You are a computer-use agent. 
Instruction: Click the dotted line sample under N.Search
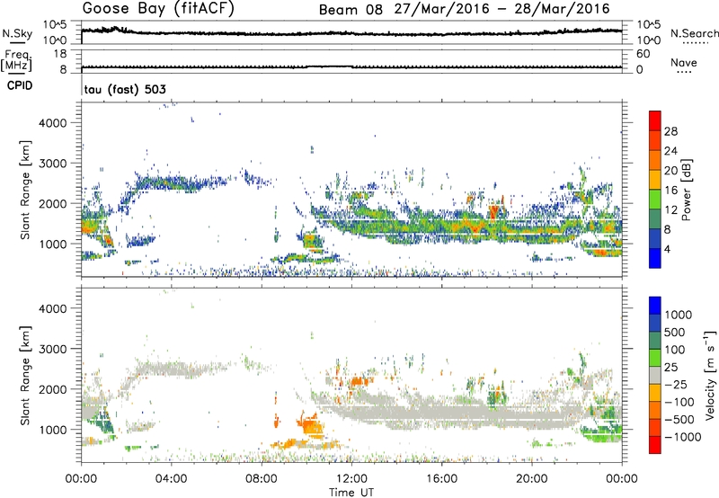coord(695,43)
